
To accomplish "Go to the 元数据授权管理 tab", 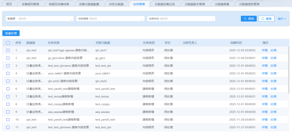I will pos(249,4).
